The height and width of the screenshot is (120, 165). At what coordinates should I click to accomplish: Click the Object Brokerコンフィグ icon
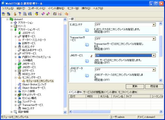(x=20, y=84)
